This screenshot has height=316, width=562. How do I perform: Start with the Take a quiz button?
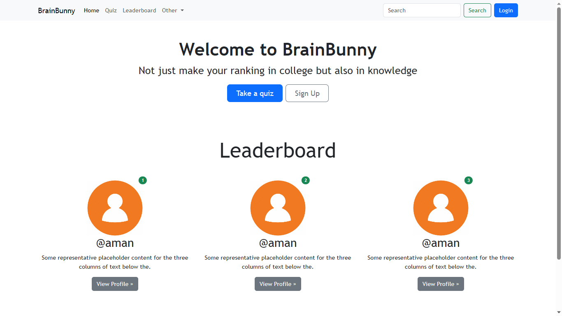[x=255, y=93]
